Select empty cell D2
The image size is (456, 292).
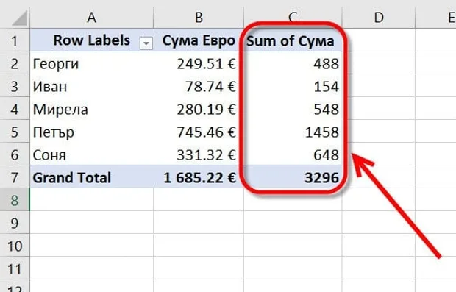(x=379, y=63)
